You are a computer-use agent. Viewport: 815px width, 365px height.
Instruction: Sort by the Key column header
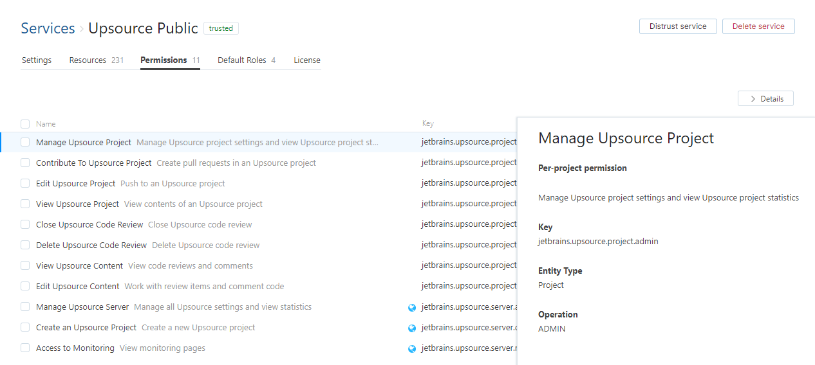[x=428, y=124]
